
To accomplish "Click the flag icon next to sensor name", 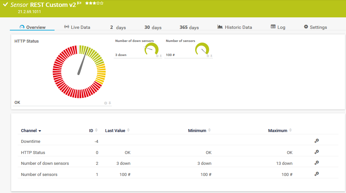I will coord(78,3).
